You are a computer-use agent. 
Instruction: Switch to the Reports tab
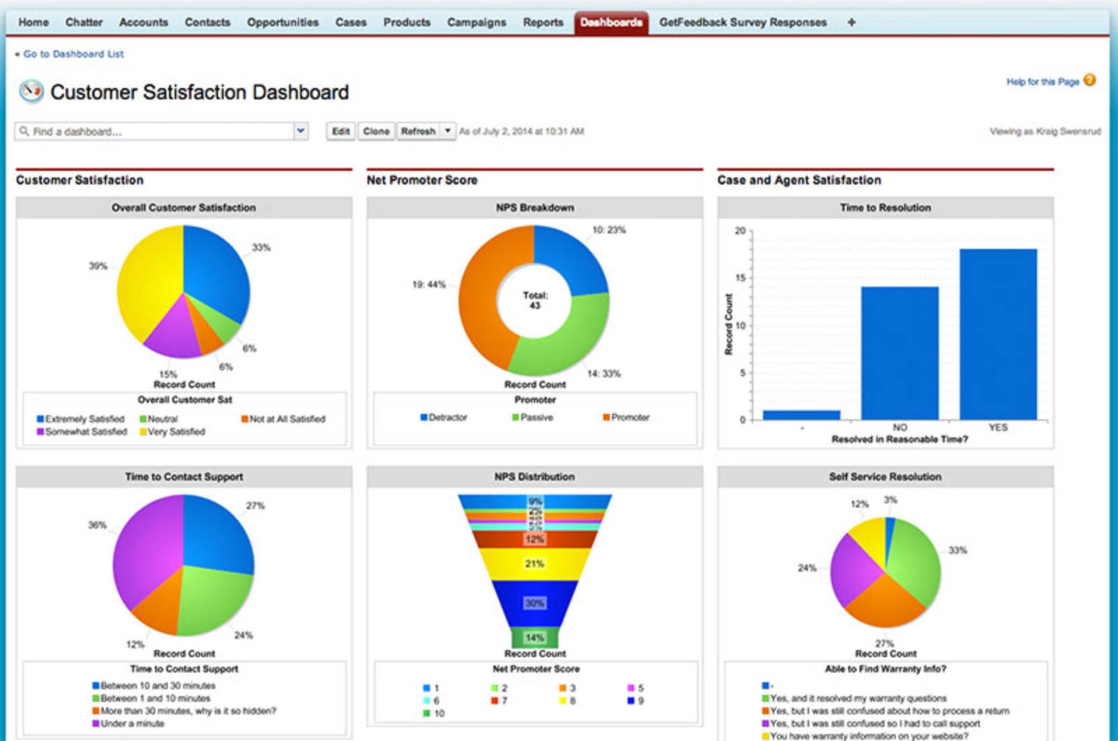pos(543,22)
